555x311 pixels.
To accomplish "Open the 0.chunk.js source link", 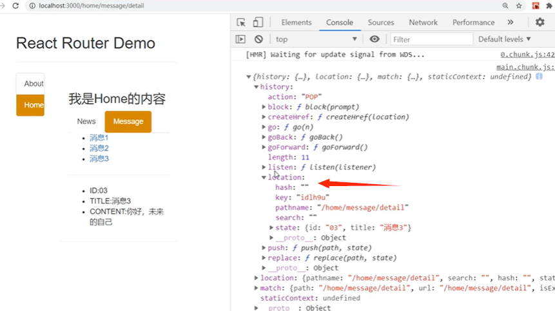I will click(527, 55).
